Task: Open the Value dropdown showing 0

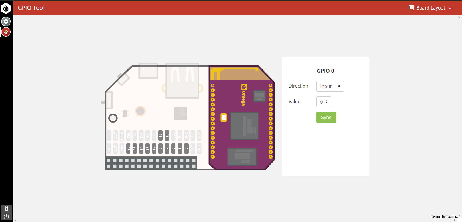Action: [x=324, y=102]
